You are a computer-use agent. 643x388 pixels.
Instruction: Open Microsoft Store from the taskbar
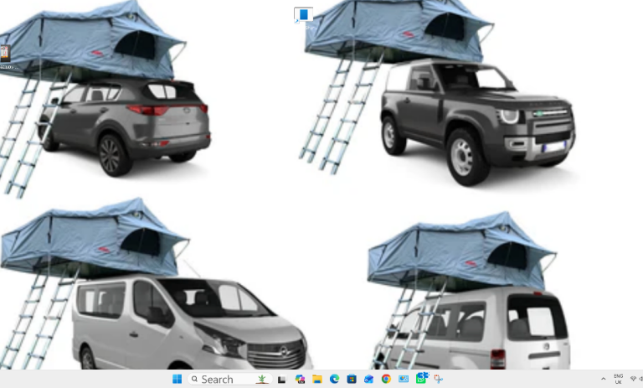[352, 379]
